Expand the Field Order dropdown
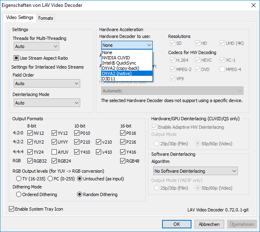This screenshot has width=260, height=232. (46, 84)
